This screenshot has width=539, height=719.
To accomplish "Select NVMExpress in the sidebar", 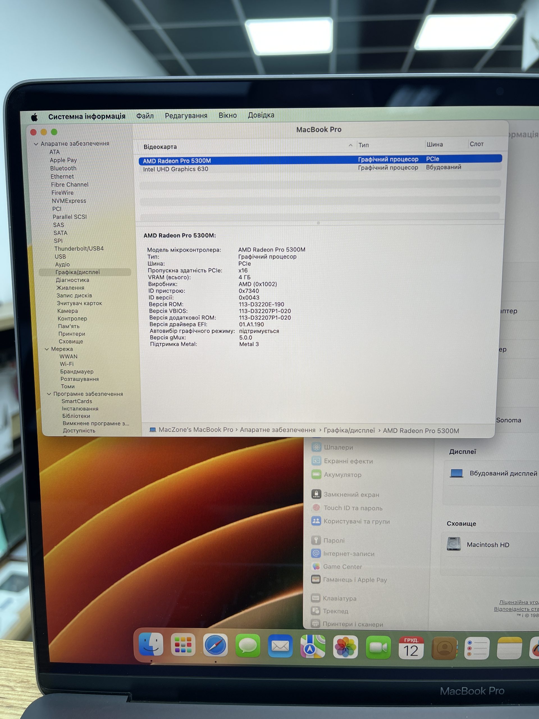I will coord(69,201).
